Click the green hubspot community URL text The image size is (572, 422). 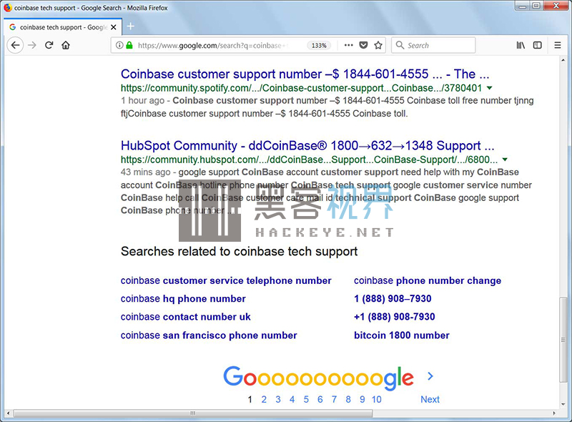(309, 160)
